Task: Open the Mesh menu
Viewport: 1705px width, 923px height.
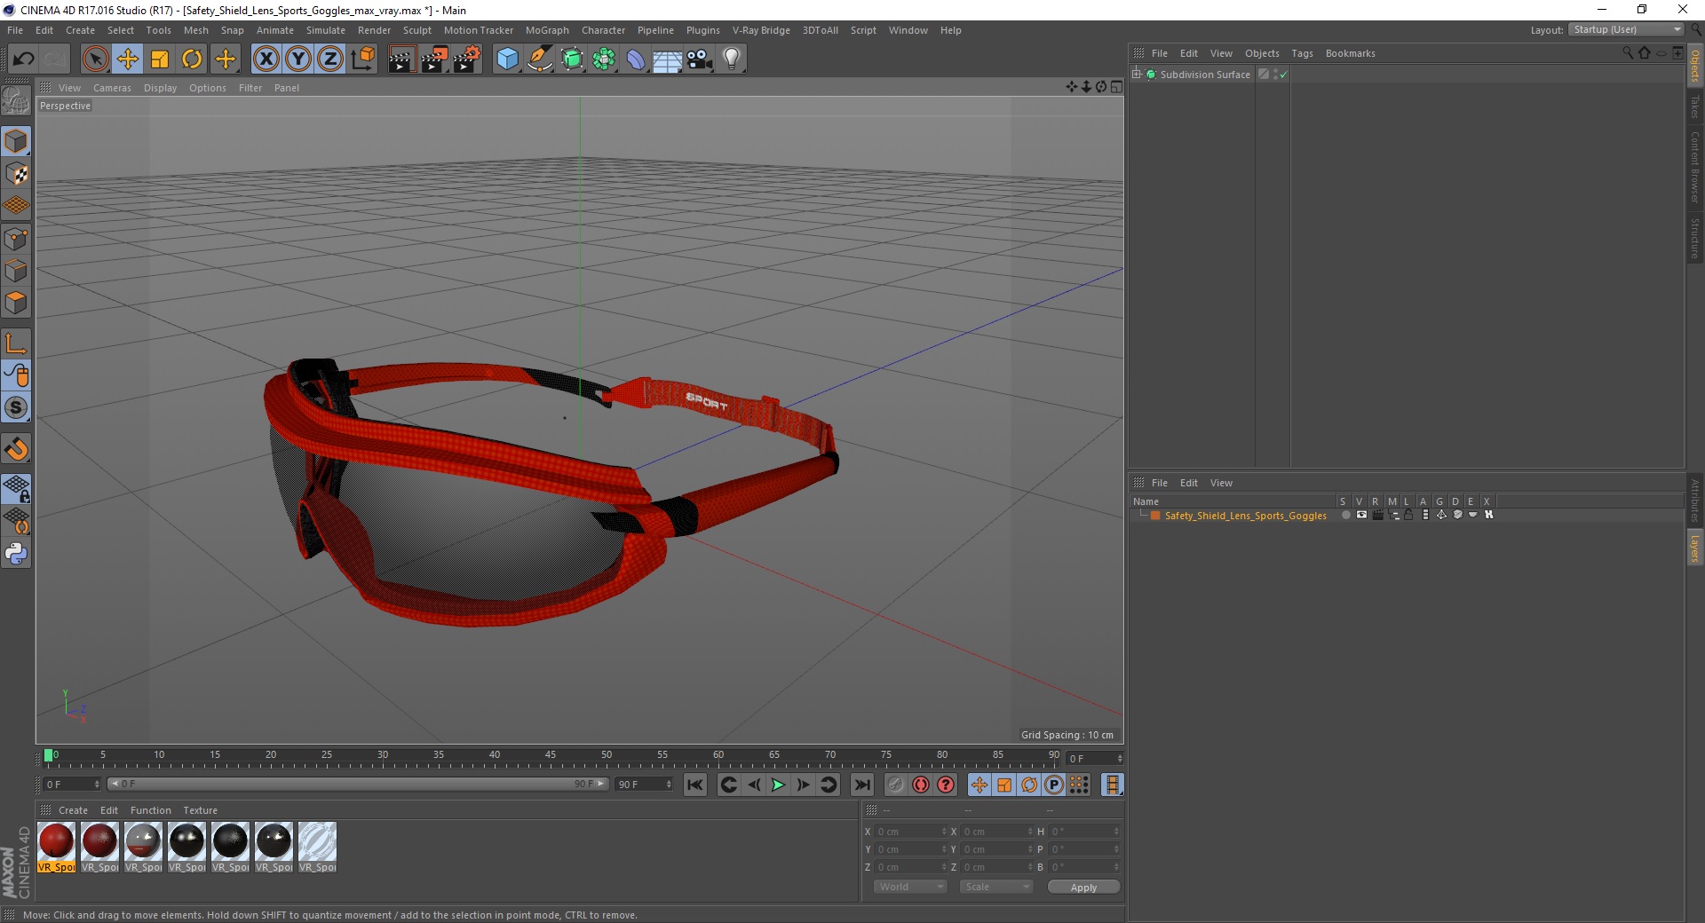Action: [x=196, y=30]
